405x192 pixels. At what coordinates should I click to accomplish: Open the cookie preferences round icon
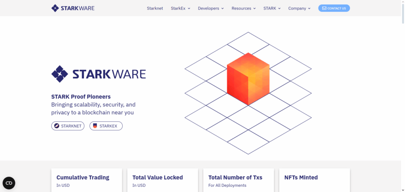[9, 183]
